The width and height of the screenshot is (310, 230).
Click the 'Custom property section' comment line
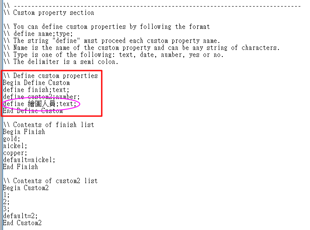(49, 13)
